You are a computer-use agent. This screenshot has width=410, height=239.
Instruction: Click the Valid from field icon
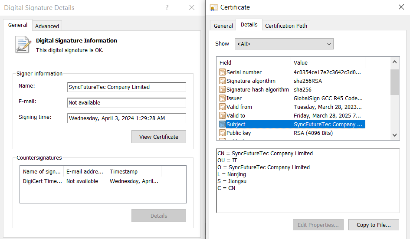tap(222, 107)
